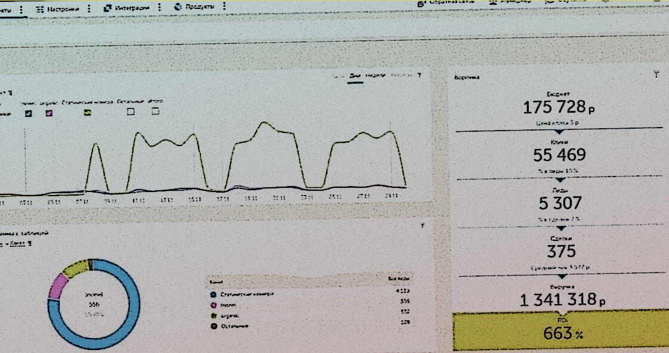Click the Воронка panel title
This screenshot has height=353, width=669.
tap(467, 78)
